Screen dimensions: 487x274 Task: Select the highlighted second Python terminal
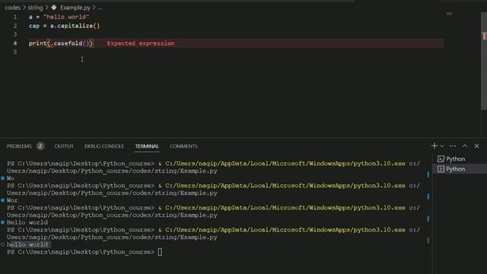click(x=460, y=169)
